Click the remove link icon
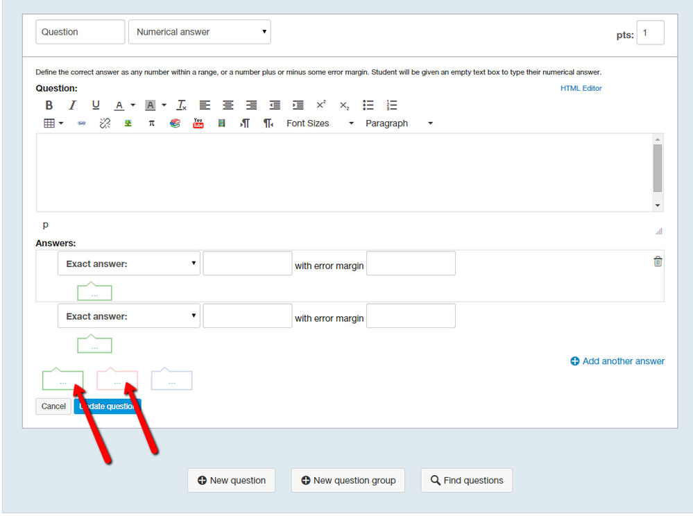The image size is (693, 516). (105, 123)
